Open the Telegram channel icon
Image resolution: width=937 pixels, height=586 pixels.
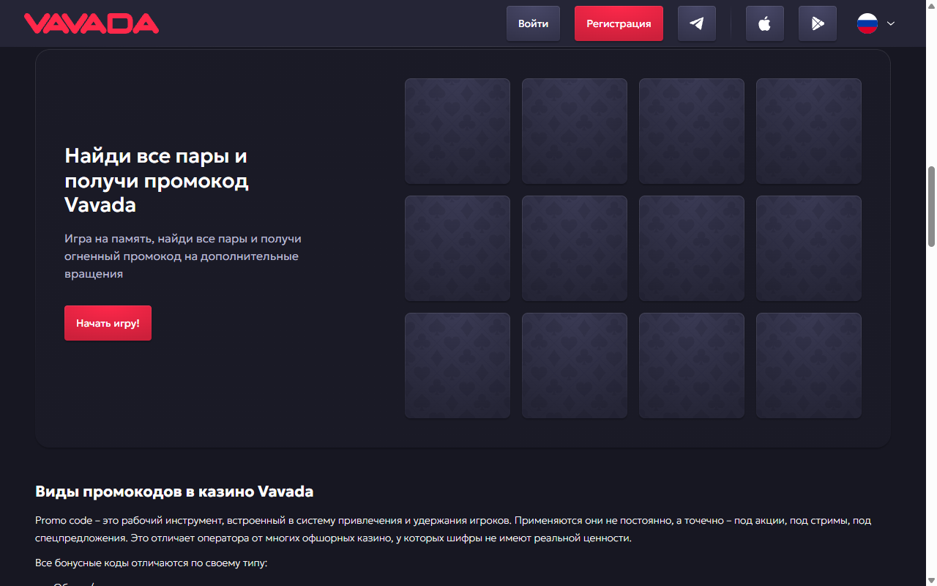[697, 23]
